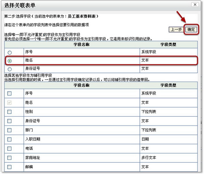Click 字段名称 header of primary table
204x174 pixels.
(x=81, y=45)
